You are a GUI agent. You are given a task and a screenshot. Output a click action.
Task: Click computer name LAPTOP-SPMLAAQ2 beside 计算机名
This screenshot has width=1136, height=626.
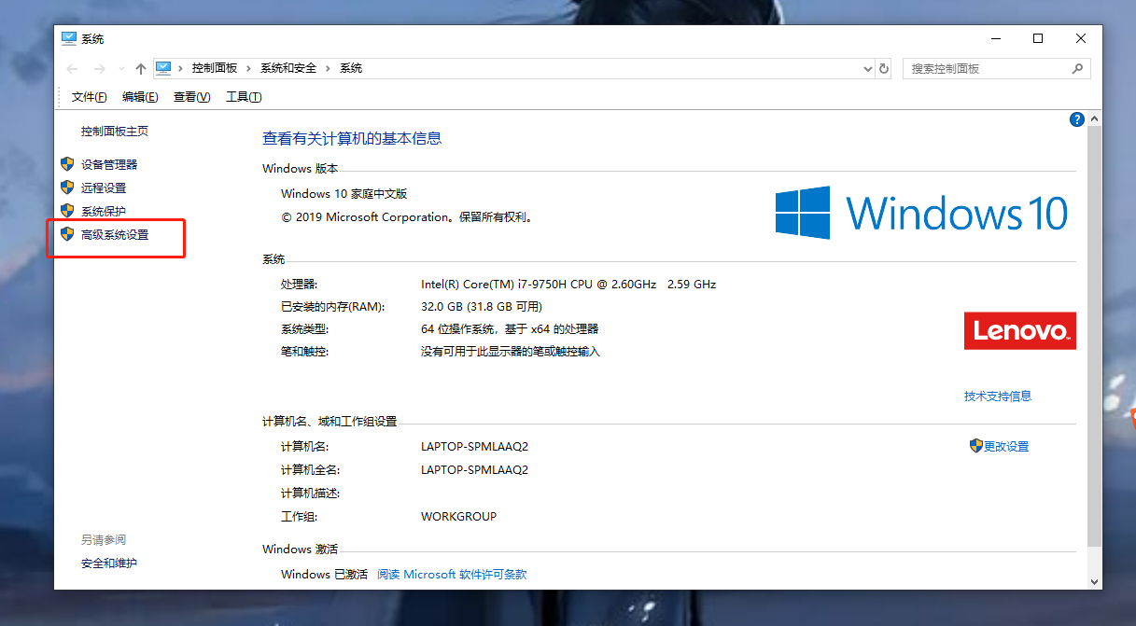pos(475,447)
